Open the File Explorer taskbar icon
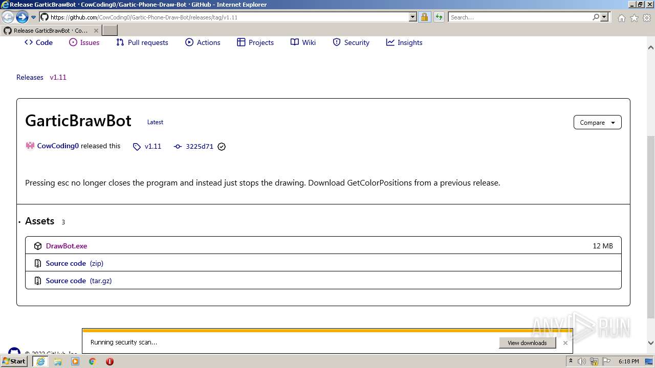This screenshot has height=368, width=655. [x=58, y=361]
